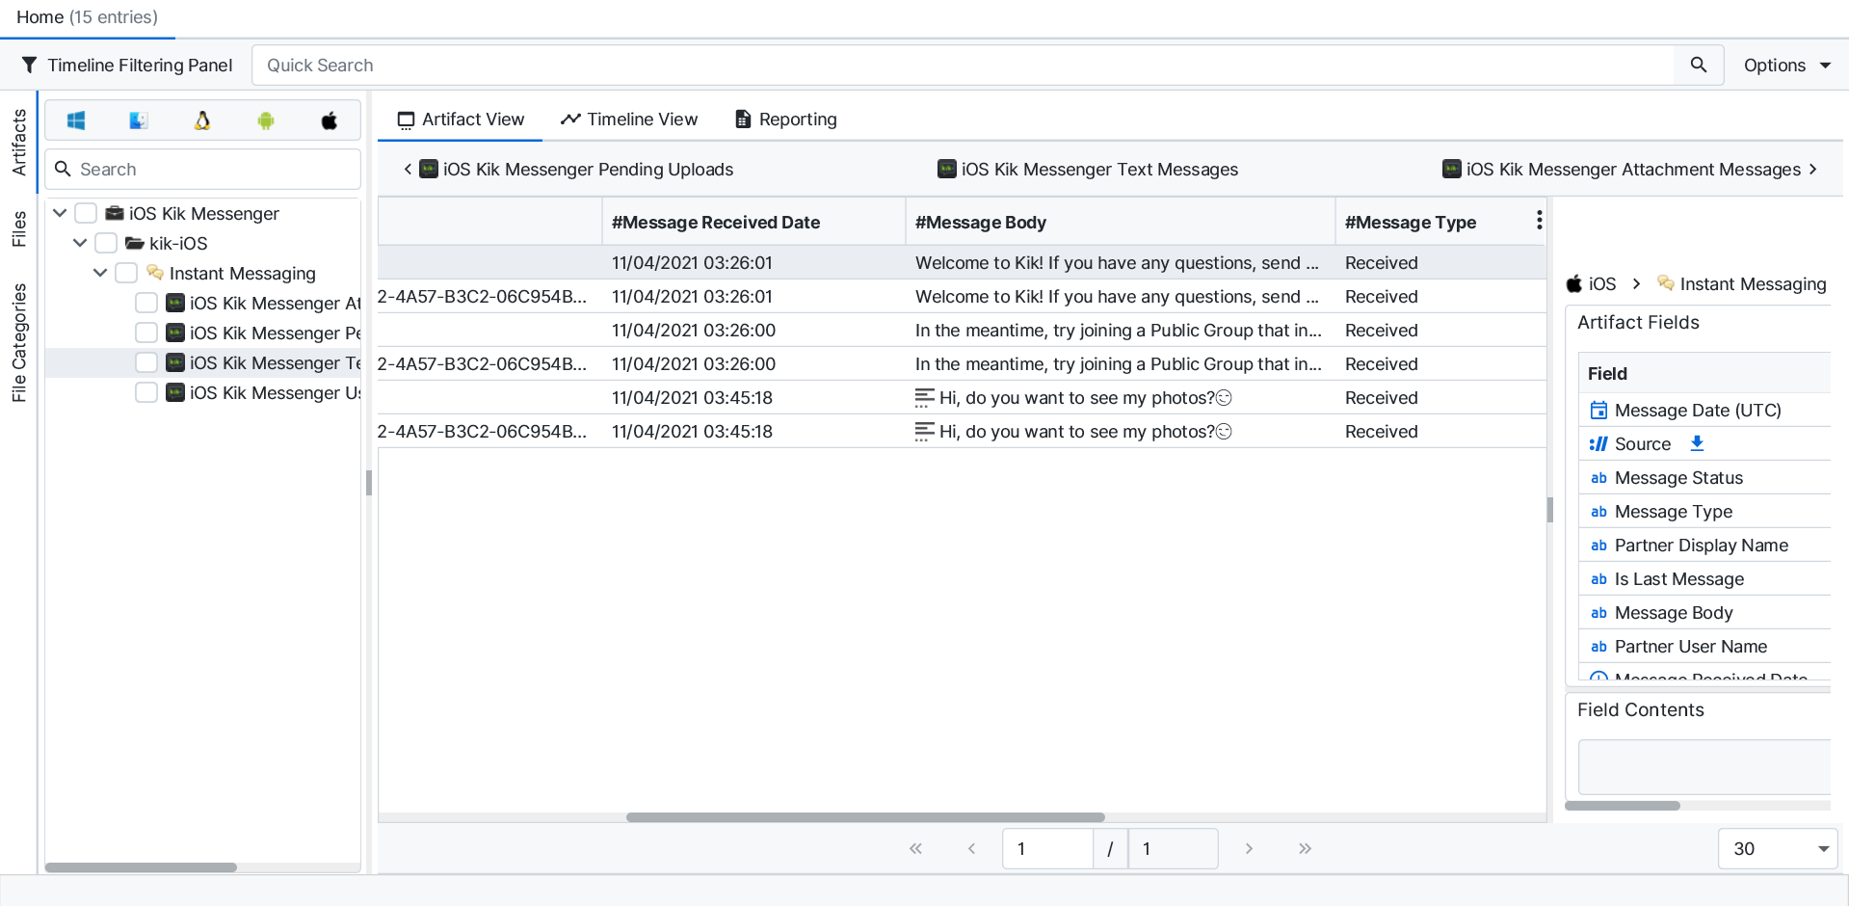Click the Message Date (UTC) calendar icon
The height and width of the screenshot is (906, 1849).
tap(1598, 410)
